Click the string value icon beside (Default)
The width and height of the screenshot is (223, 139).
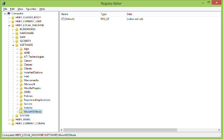[x=63, y=19]
